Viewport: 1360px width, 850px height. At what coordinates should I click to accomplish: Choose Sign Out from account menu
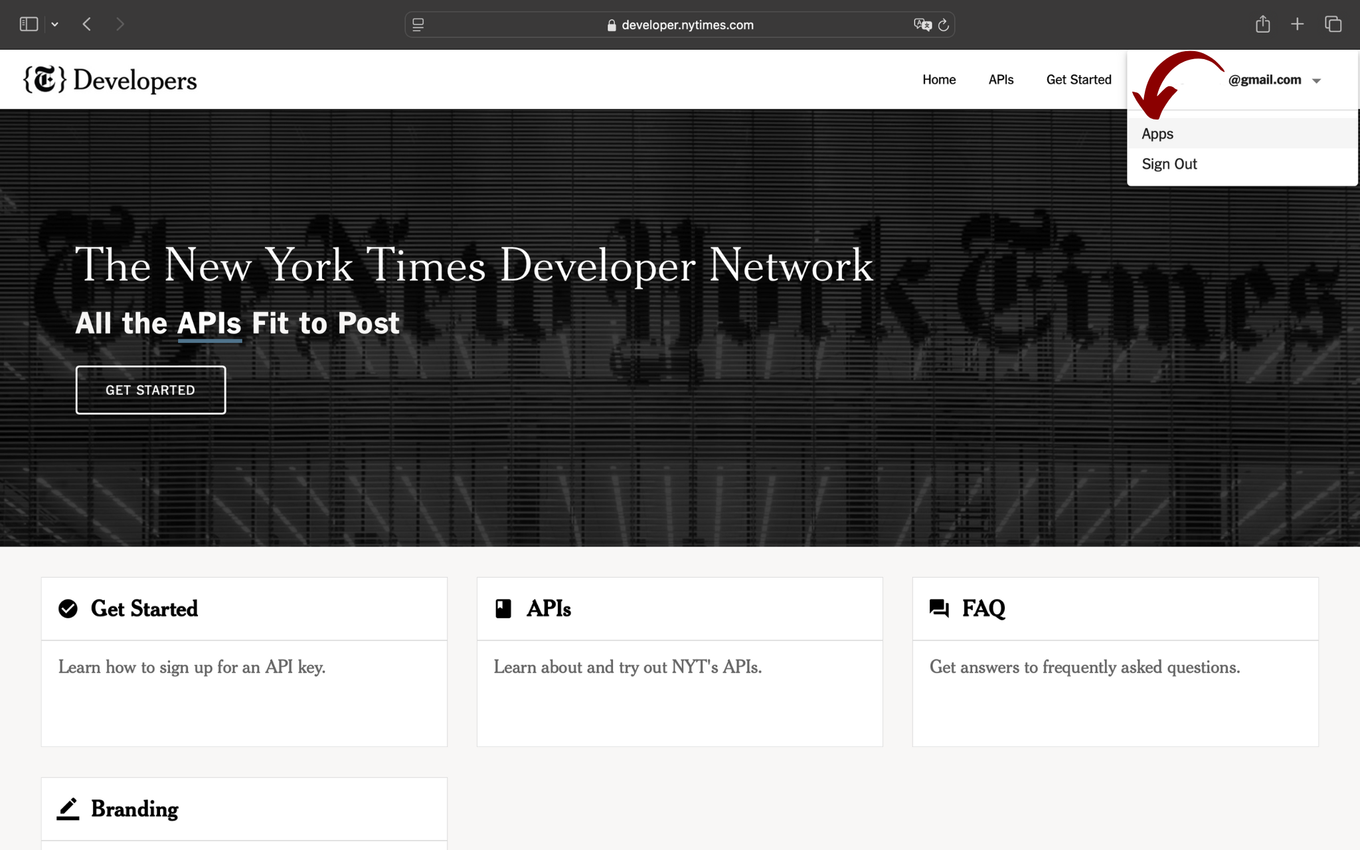click(1242, 164)
